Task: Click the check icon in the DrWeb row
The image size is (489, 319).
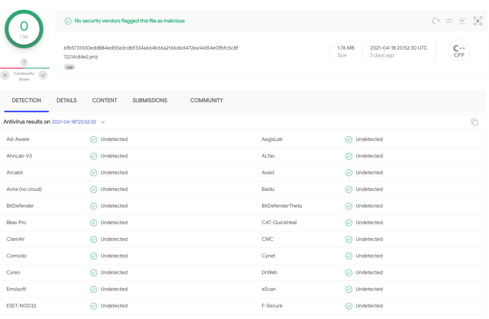Action: point(349,273)
